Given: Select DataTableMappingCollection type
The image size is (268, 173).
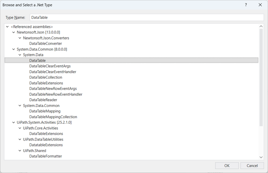Looking at the screenshot, I should coord(53,117).
